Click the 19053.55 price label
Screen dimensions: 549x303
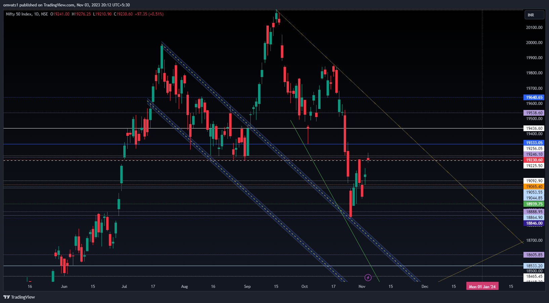[x=534, y=192]
